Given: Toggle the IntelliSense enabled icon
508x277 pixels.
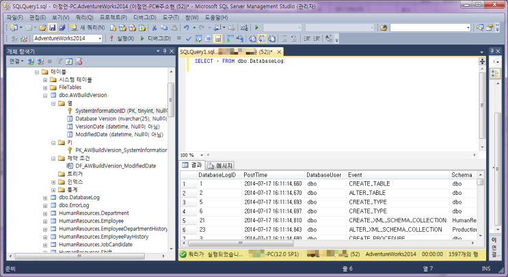Looking at the screenshot, I should tap(217, 38).
